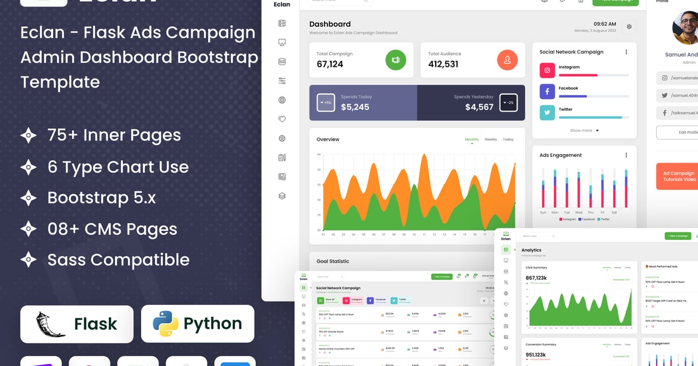Click the 67,124 Total Campaign value
The height and width of the screenshot is (366, 698).
coord(330,64)
